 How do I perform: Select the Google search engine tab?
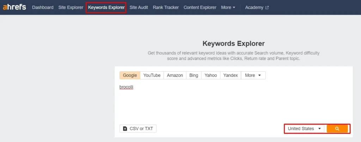[130, 75]
